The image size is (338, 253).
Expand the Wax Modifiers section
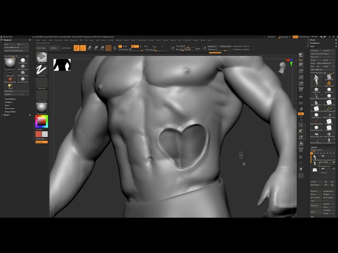click(11, 99)
